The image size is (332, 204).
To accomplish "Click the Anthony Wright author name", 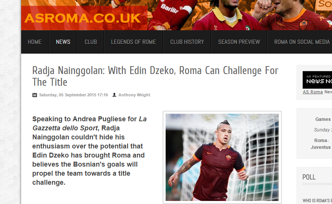I will point(134,95).
